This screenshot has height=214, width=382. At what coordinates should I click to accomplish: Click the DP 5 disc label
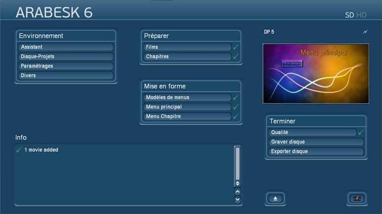pyautogui.click(x=269, y=32)
